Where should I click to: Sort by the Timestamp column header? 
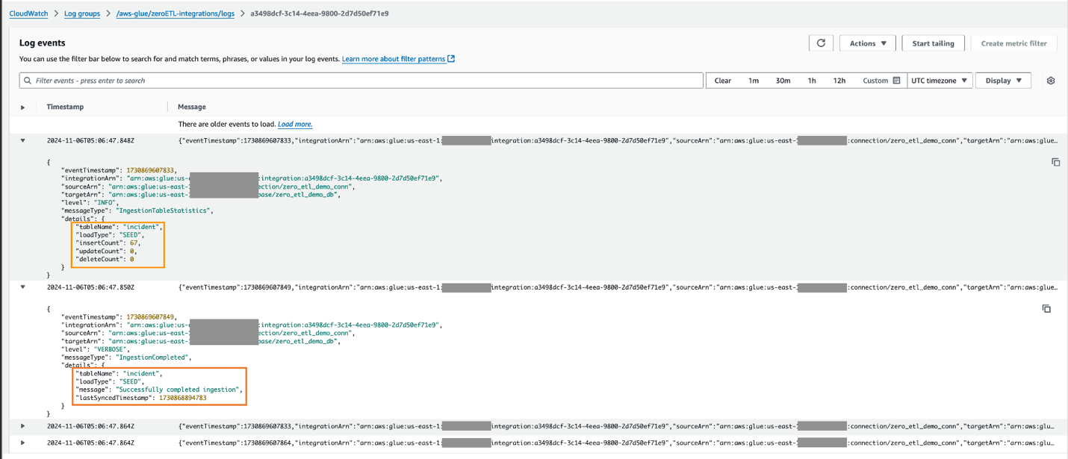click(65, 107)
